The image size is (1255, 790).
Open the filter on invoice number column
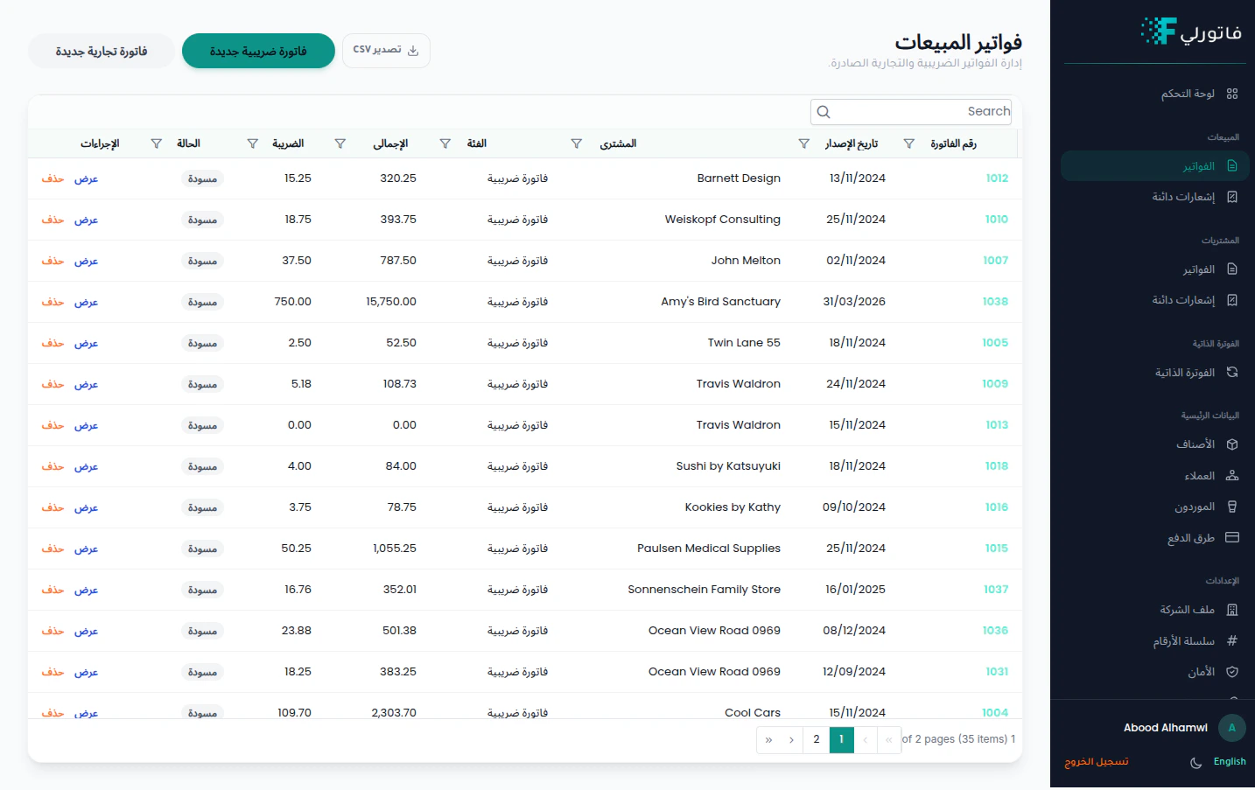coord(909,143)
